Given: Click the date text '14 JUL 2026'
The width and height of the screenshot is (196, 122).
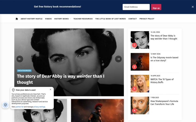Looking at the screenshot, I should pyautogui.click(x=155, y=32).
